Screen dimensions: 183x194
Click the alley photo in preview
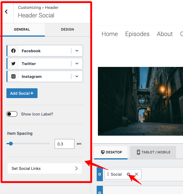tap(140, 101)
